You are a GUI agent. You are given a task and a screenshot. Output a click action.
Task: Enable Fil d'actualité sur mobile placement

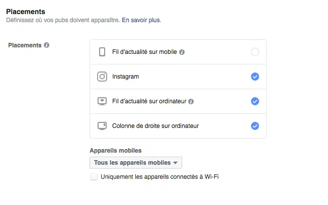pyautogui.click(x=255, y=52)
